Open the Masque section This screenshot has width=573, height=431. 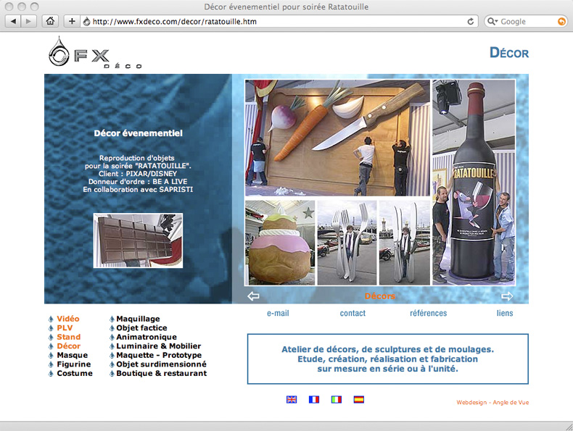(73, 356)
